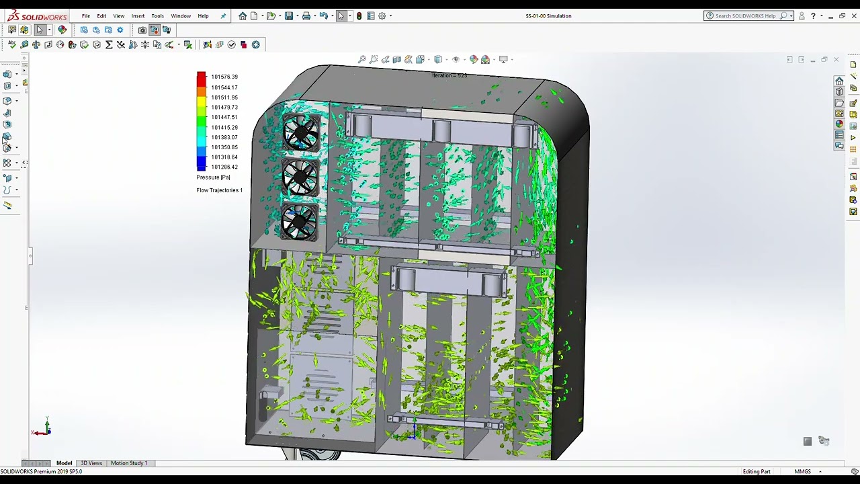
Task: Click the Flow Trajectories 1 label
Action: coord(220,190)
